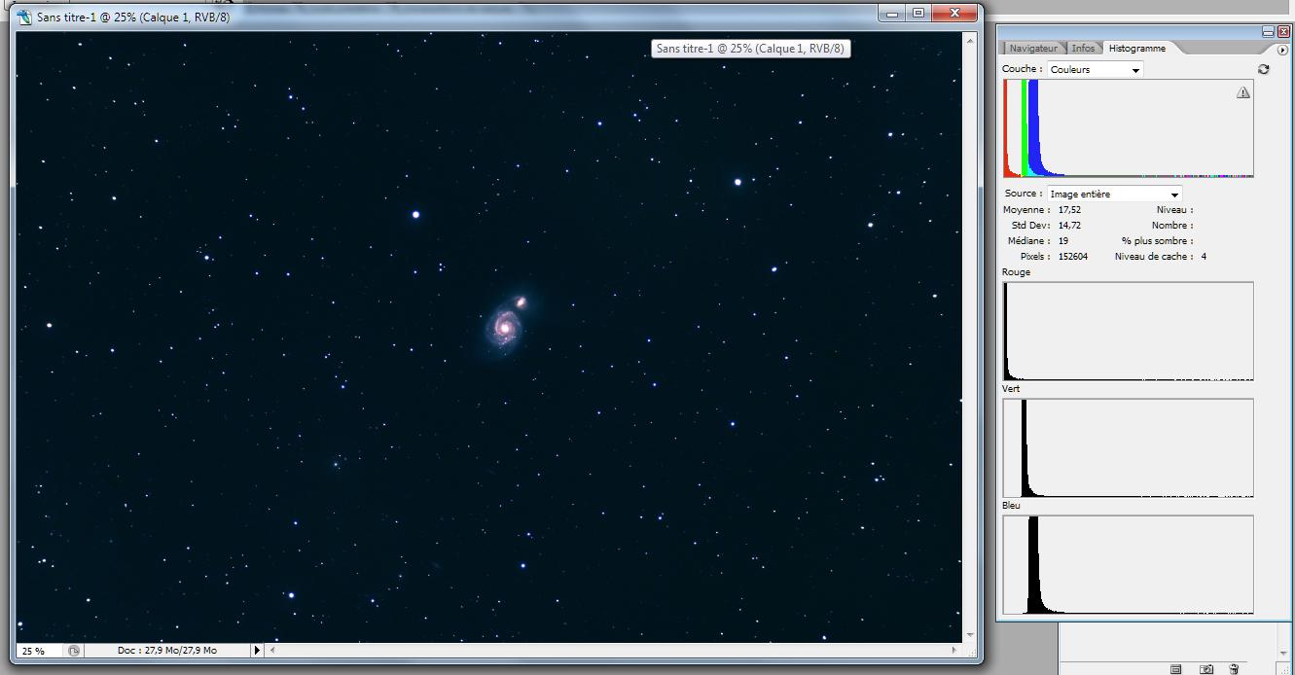The height and width of the screenshot is (675, 1295).
Task: Click the Rouge channel histogram
Action: (x=1129, y=332)
